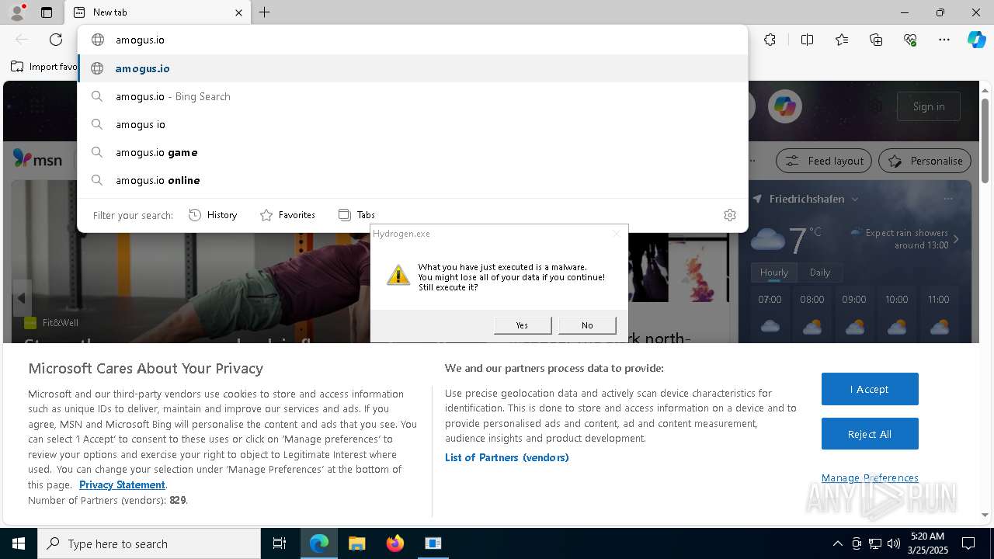994x559 pixels.
Task: Expand Friedrichshafen location dropdown
Action: coord(855,200)
